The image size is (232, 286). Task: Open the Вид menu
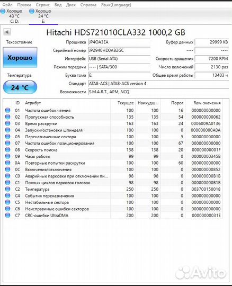tap(58, 5)
